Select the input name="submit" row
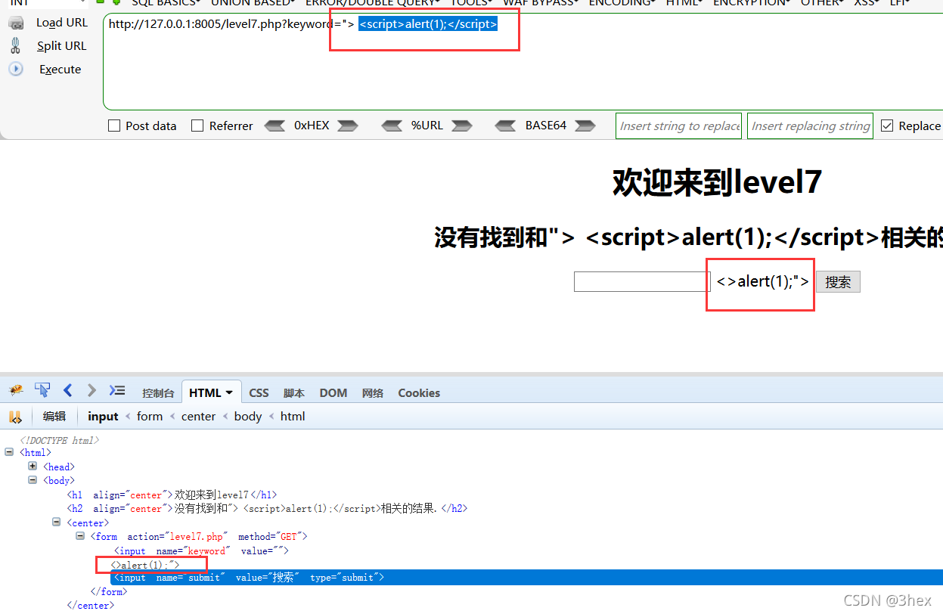 [x=526, y=578]
